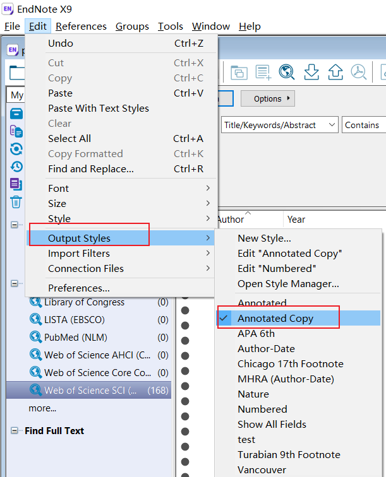This screenshot has height=477, width=386.
Task: Click the sync status sidebar icon
Action: (16, 149)
